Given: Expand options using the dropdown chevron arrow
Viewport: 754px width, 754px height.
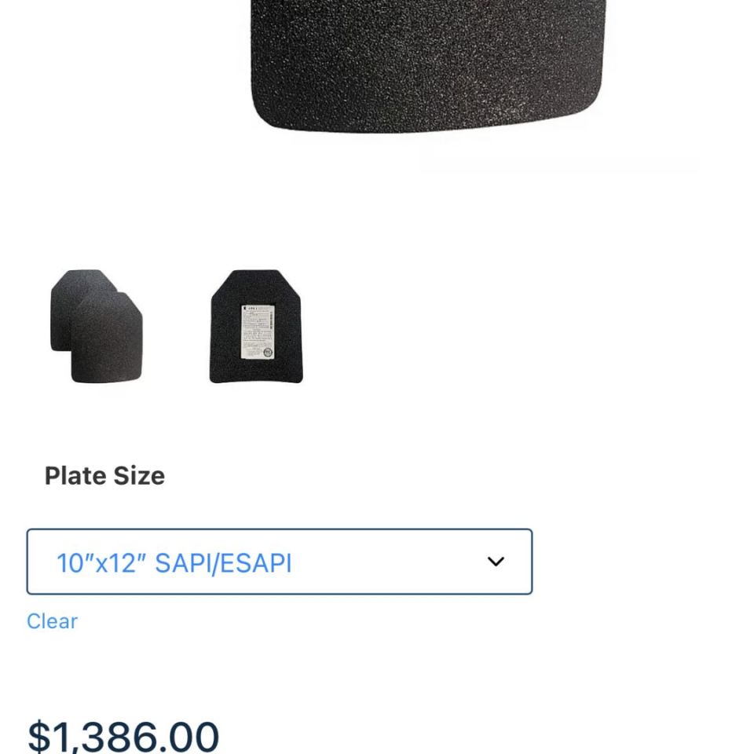Looking at the screenshot, I should click(x=496, y=561).
